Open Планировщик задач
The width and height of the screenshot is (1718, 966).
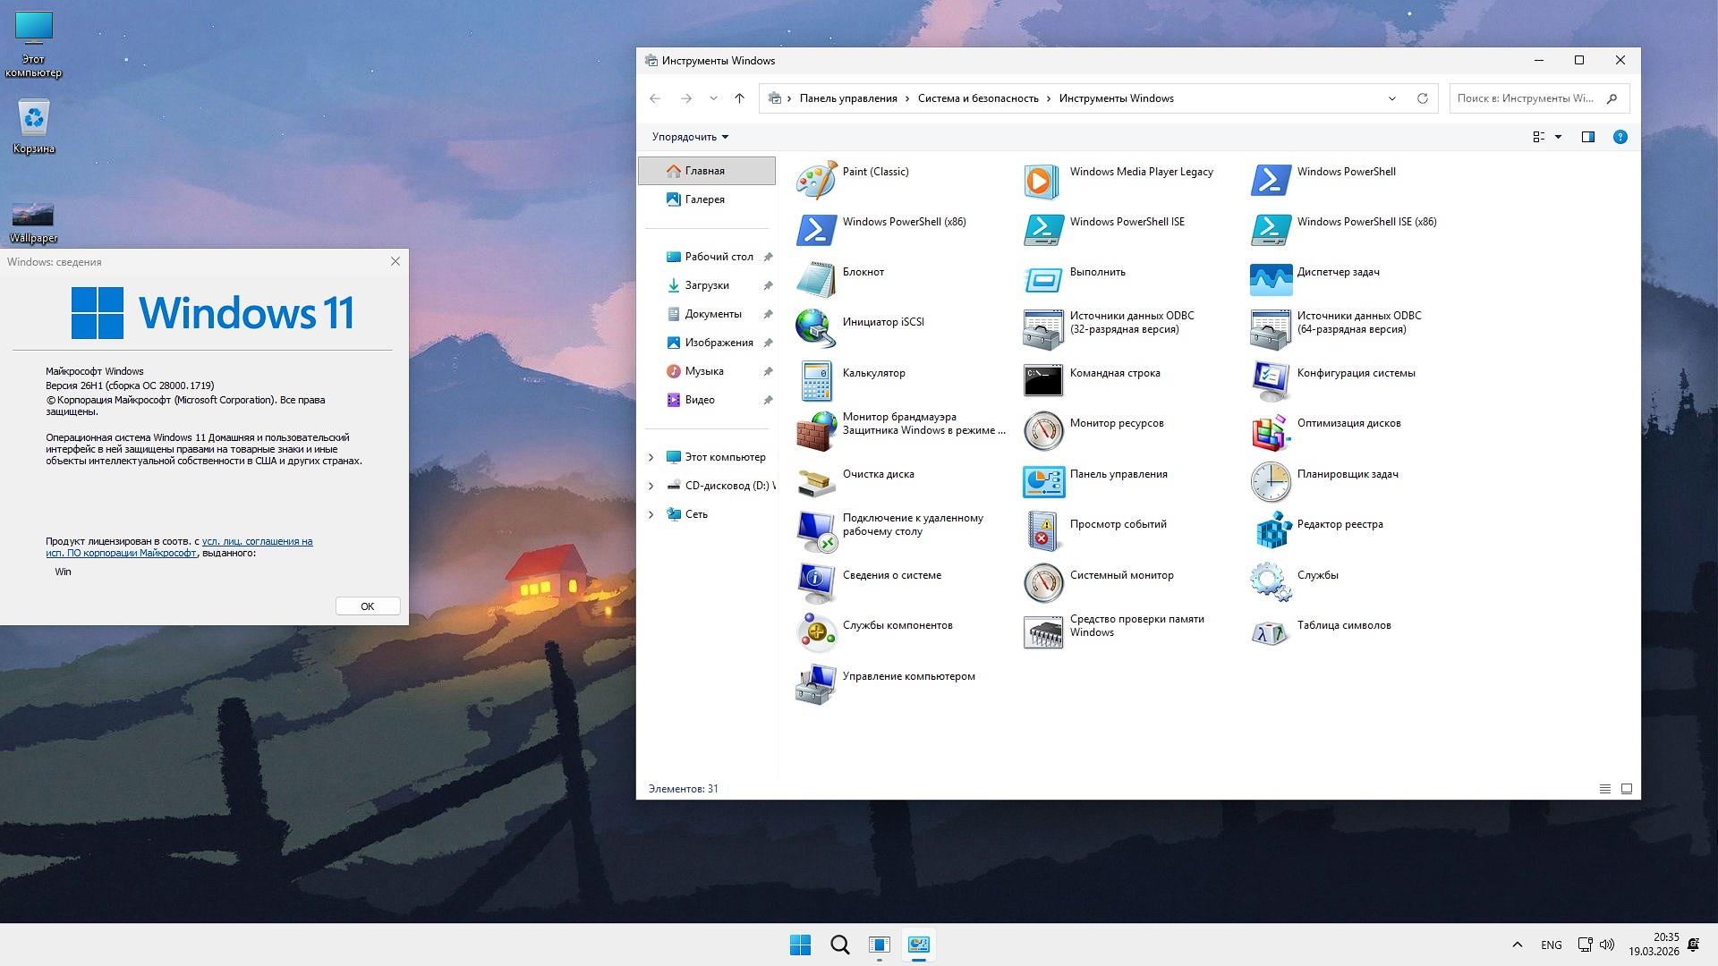(1349, 474)
